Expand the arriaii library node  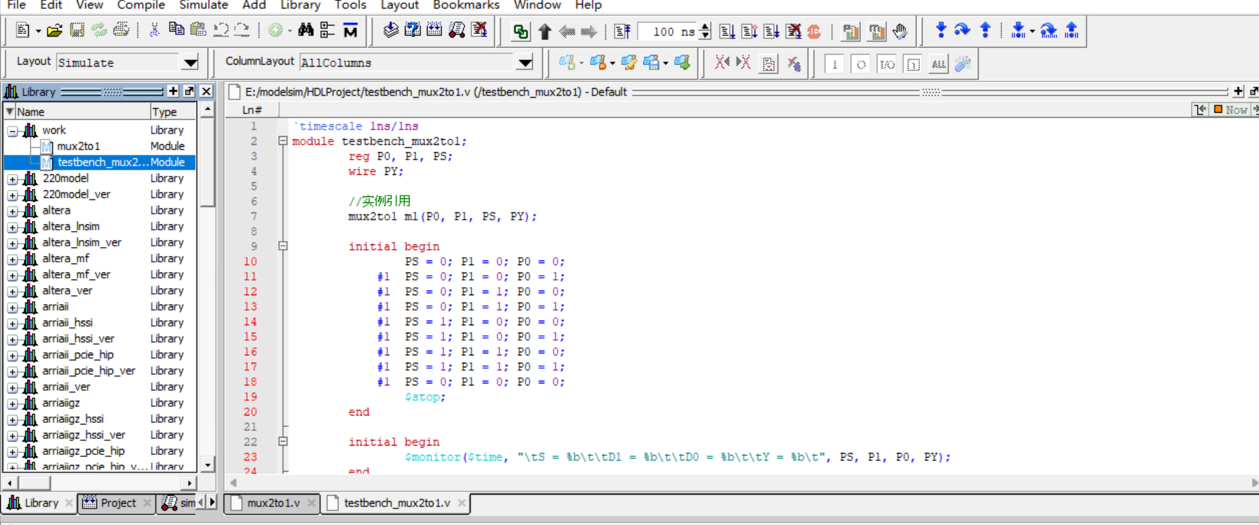[13, 307]
